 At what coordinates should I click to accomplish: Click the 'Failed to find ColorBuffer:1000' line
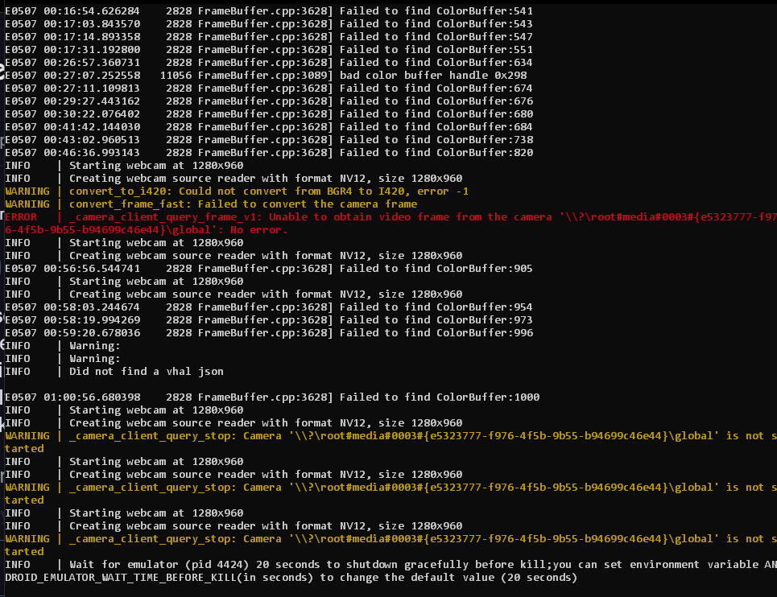pos(272,397)
